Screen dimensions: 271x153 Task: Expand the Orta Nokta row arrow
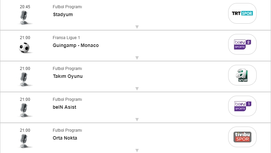coord(137,150)
